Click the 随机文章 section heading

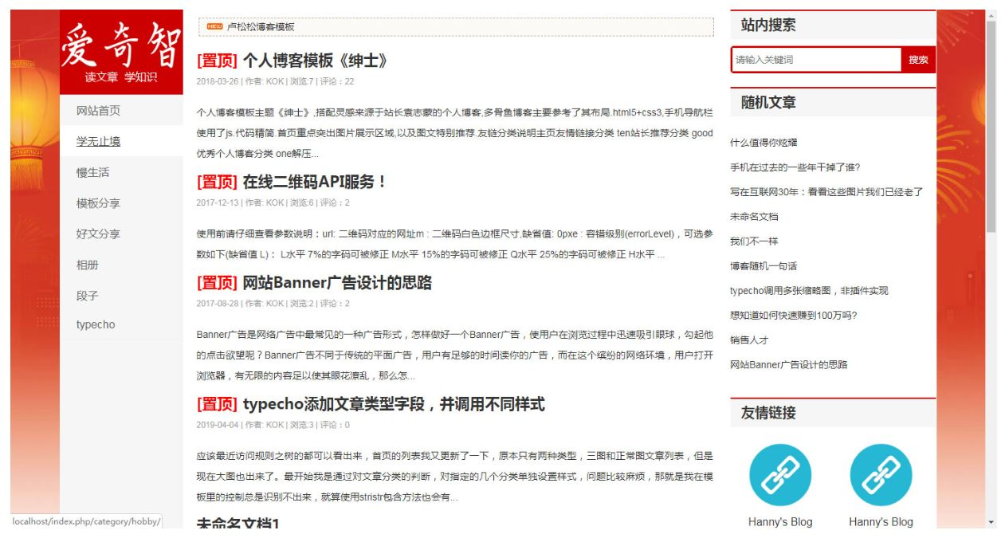(x=768, y=102)
